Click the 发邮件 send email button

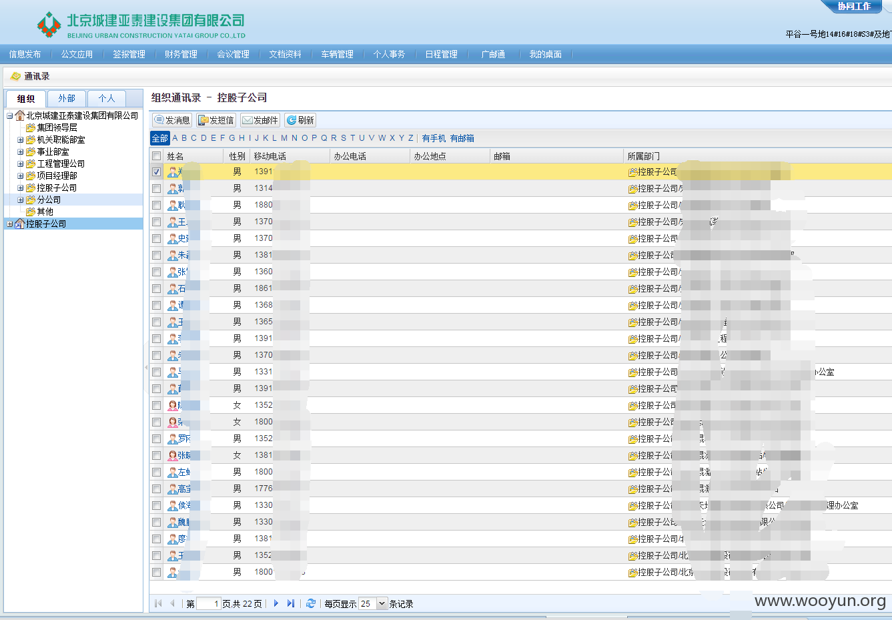pos(260,120)
